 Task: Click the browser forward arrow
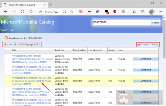[x=14, y=11]
